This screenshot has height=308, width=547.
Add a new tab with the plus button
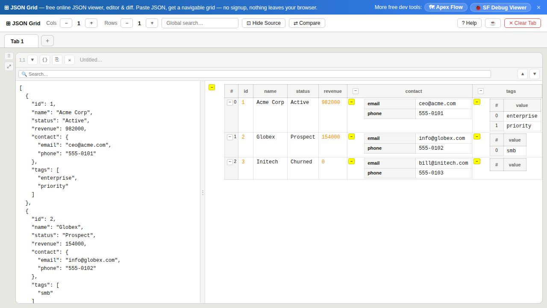pyautogui.click(x=47, y=41)
